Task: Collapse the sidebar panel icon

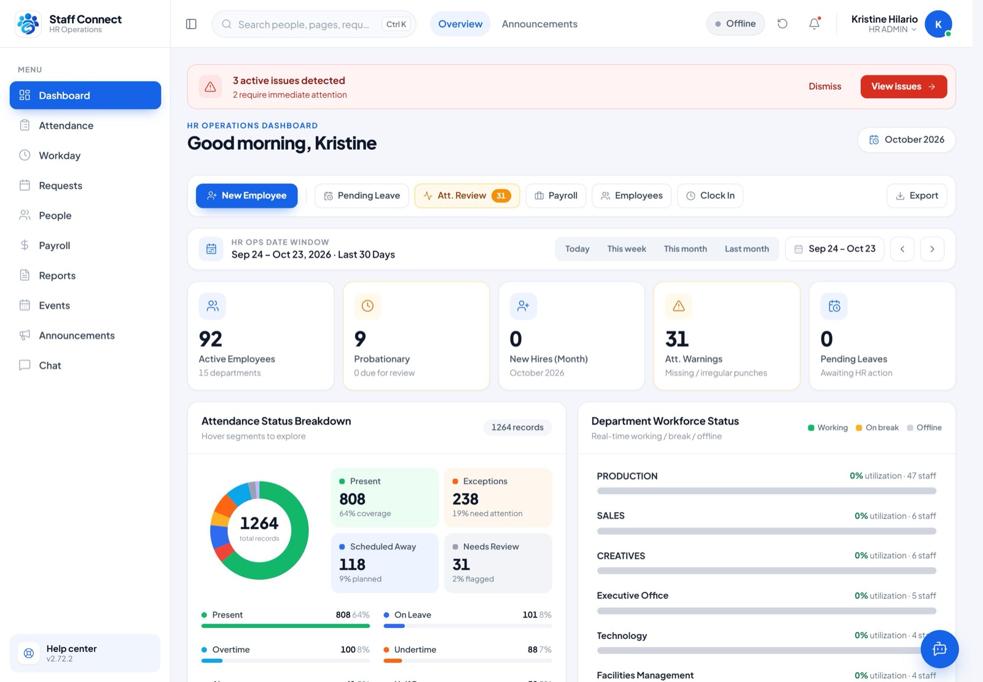Action: tap(191, 24)
